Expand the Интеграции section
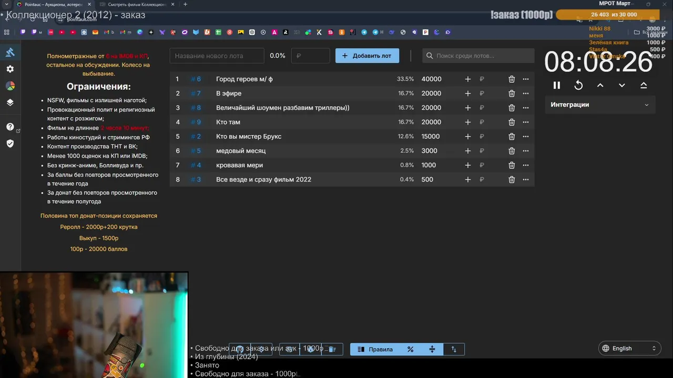This screenshot has width=673, height=378. (x=600, y=104)
